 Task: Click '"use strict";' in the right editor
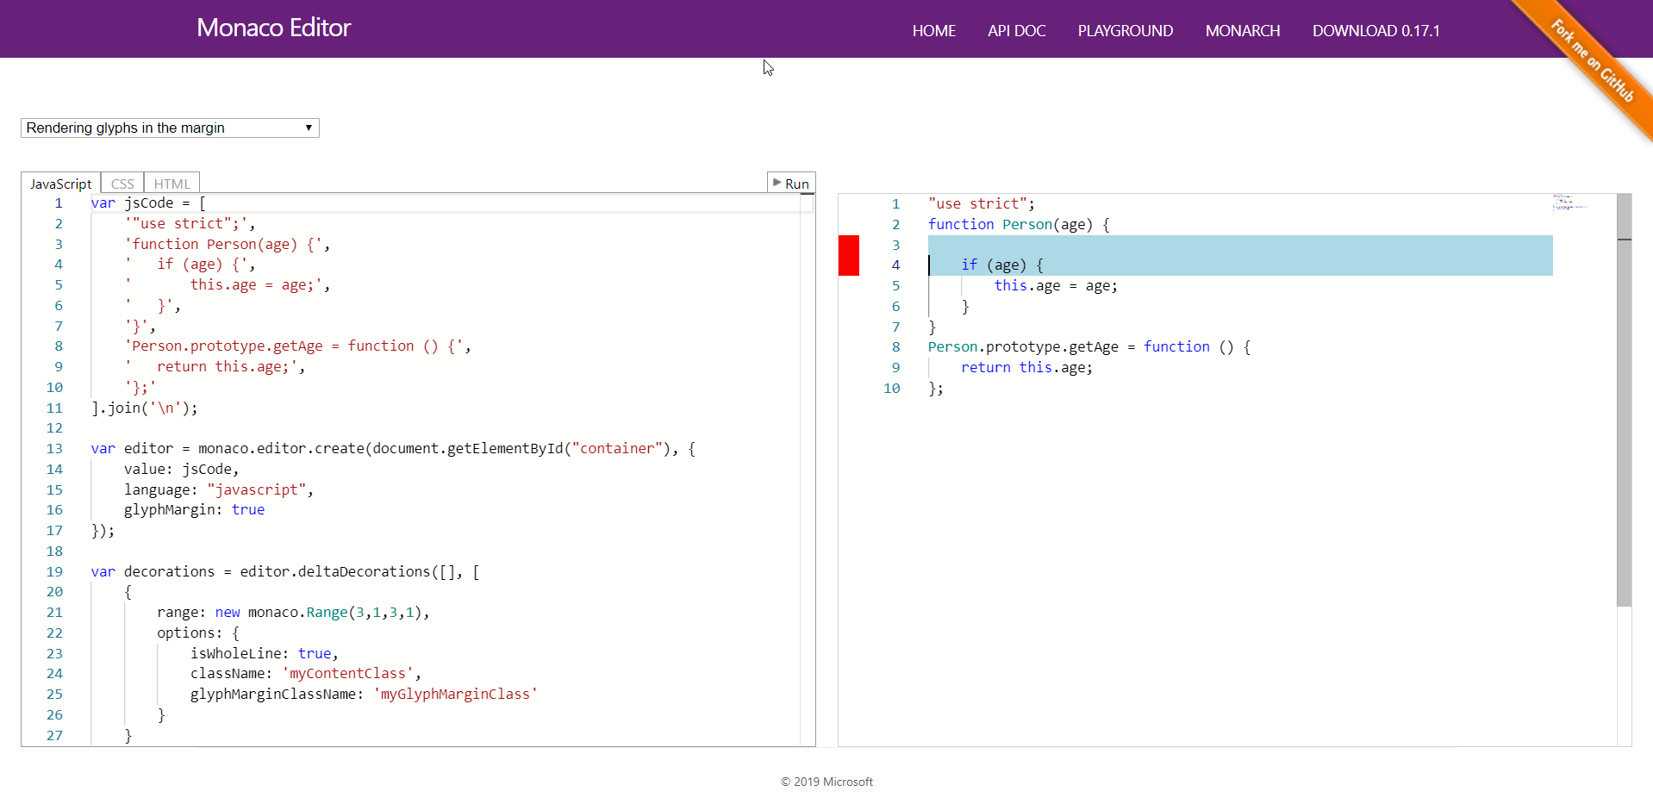coord(982,204)
